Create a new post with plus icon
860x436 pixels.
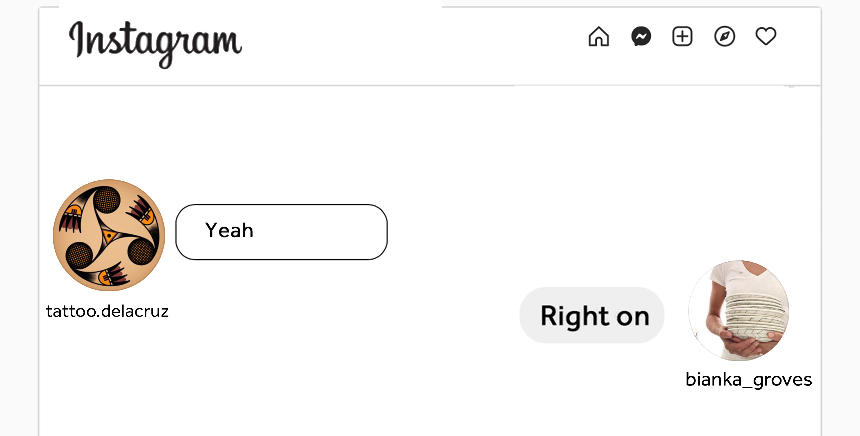[682, 36]
